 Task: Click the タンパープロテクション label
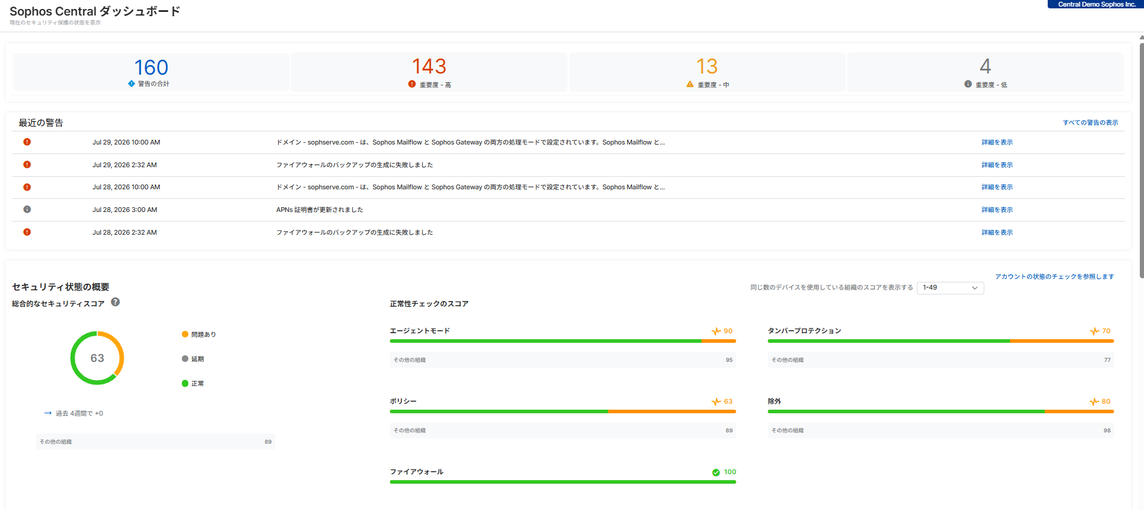point(804,331)
